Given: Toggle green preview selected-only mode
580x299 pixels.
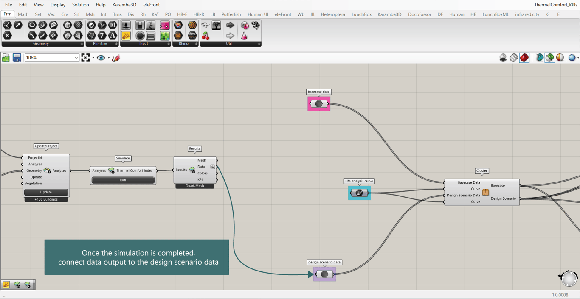Looking at the screenshot, I should click(x=550, y=58).
